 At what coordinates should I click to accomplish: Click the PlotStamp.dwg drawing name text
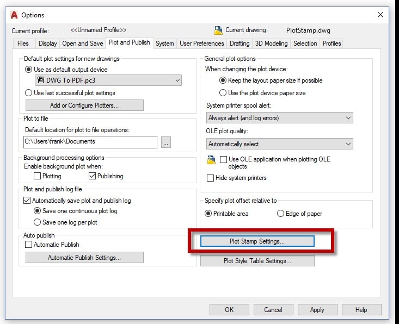(x=308, y=30)
